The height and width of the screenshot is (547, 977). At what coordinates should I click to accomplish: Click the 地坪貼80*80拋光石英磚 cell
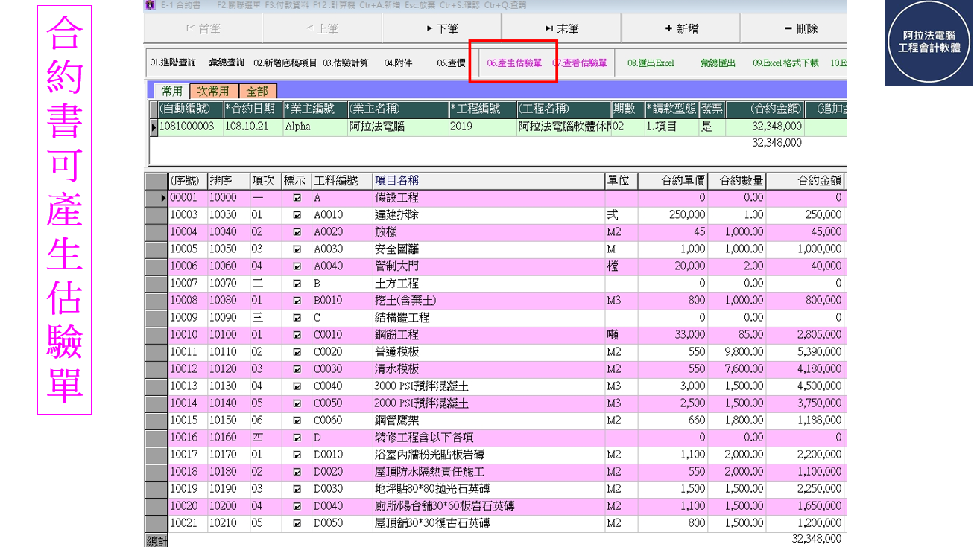click(488, 490)
